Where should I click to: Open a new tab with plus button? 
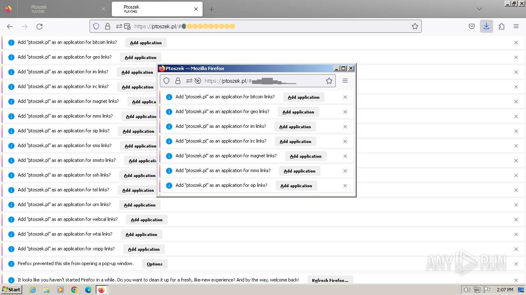[211, 9]
